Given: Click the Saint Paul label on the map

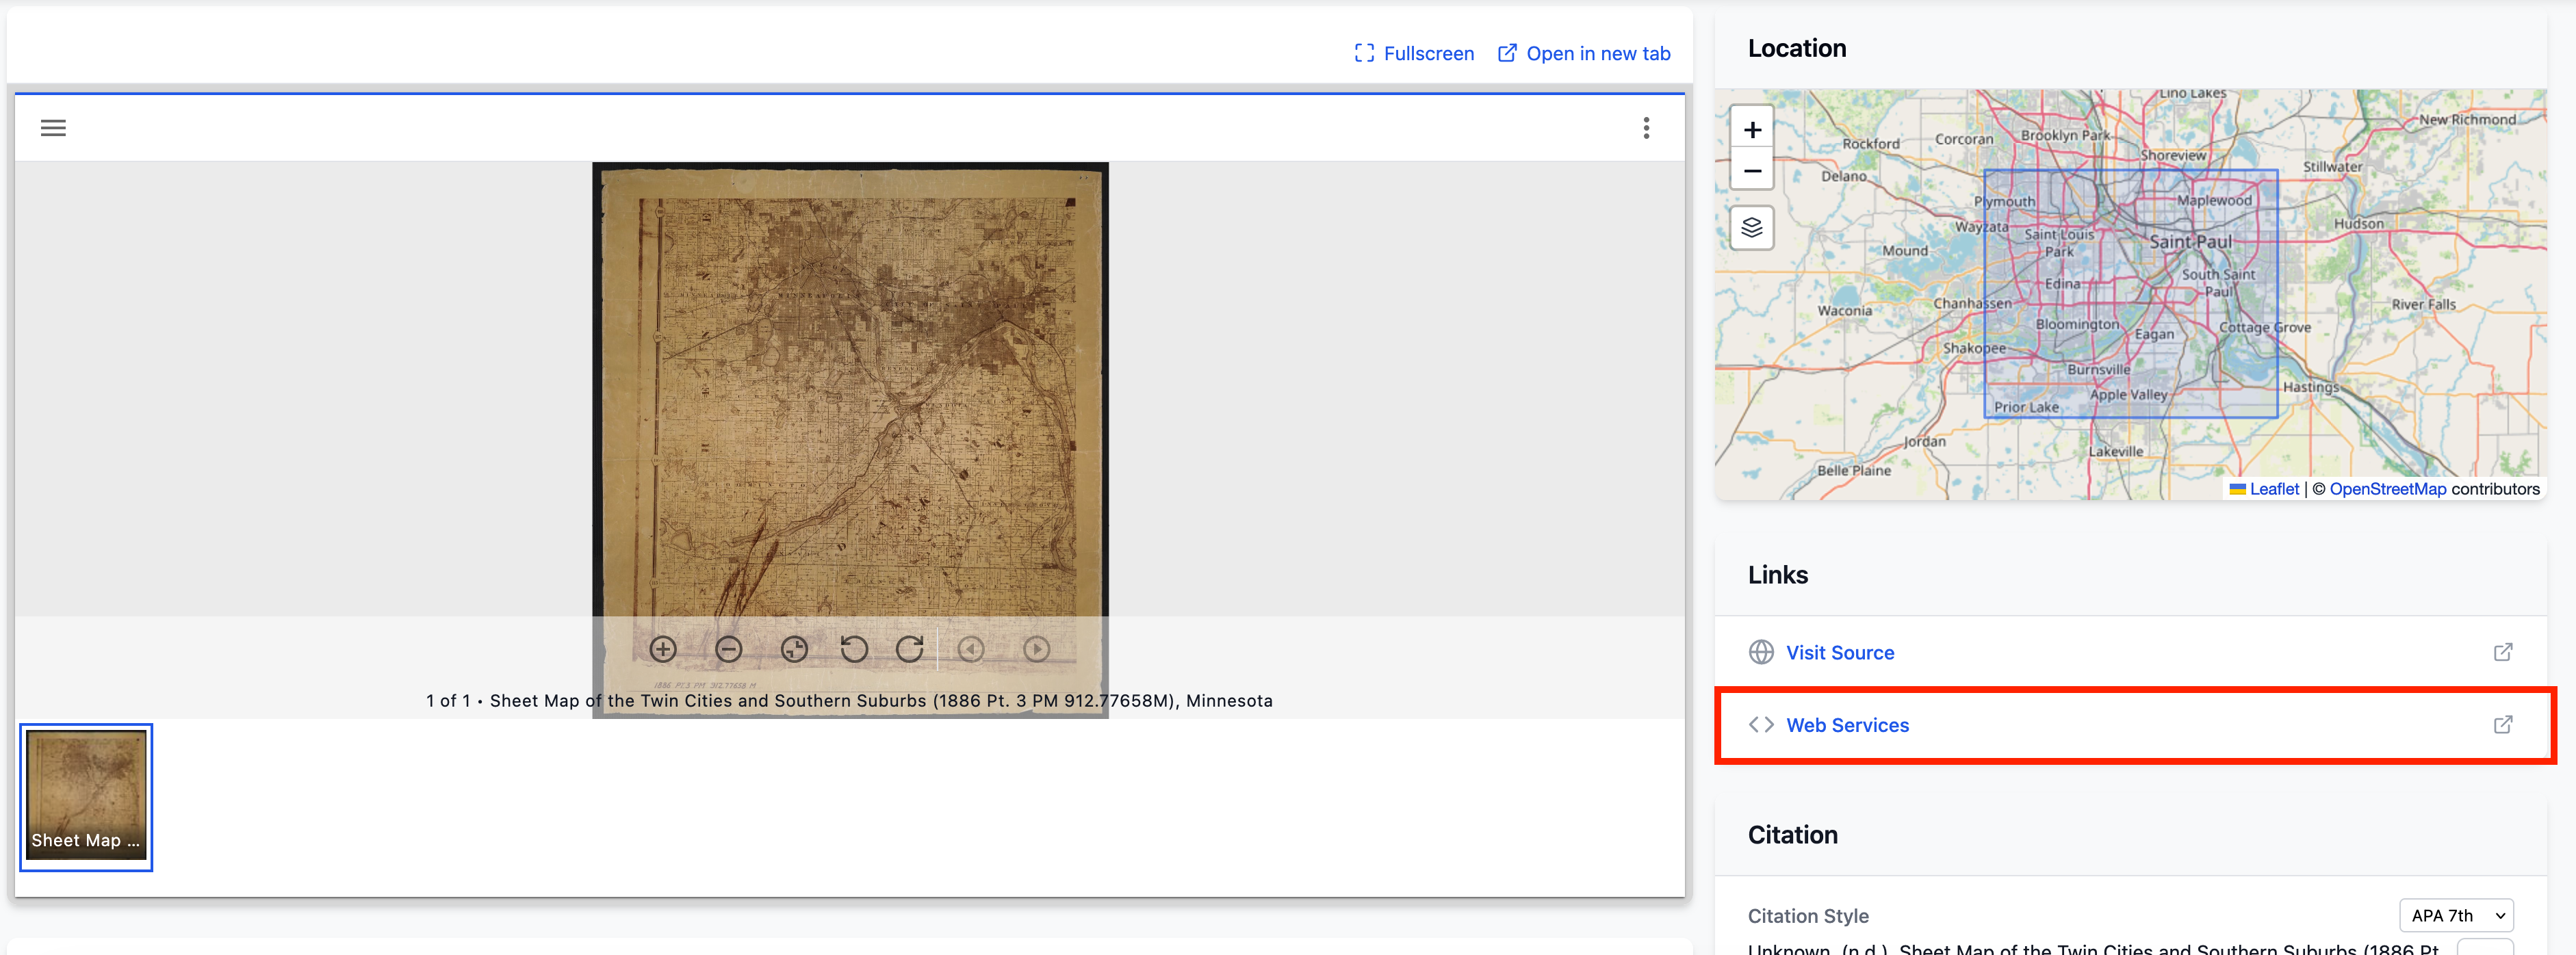Looking at the screenshot, I should (2190, 242).
